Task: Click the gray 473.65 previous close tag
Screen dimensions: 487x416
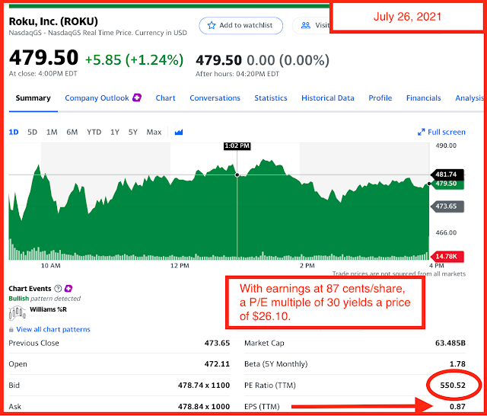Action: point(447,206)
